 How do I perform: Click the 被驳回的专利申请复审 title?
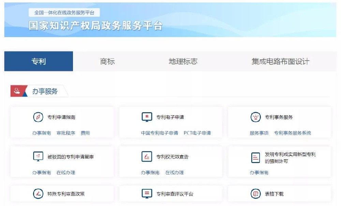click(71, 157)
